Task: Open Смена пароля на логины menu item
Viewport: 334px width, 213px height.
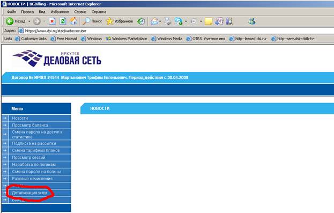Action: [36, 172]
